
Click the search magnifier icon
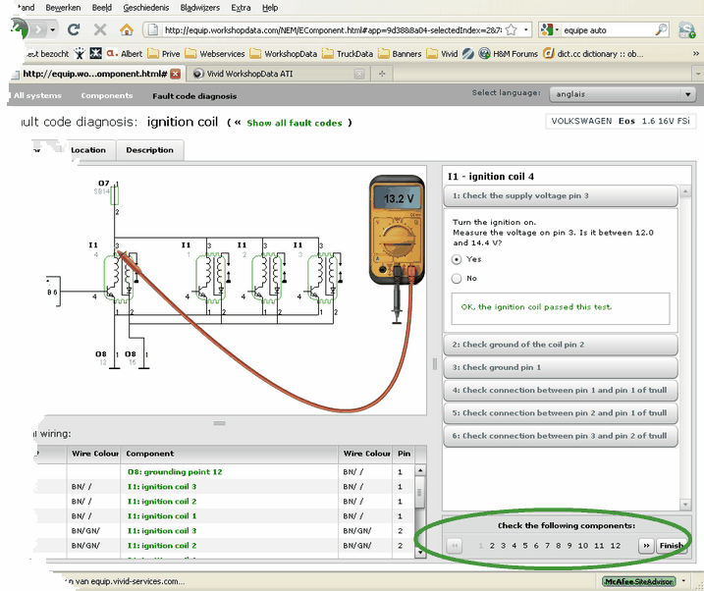coord(662,30)
